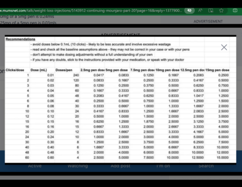Click the 15mg pen dose column header

point(217,70)
